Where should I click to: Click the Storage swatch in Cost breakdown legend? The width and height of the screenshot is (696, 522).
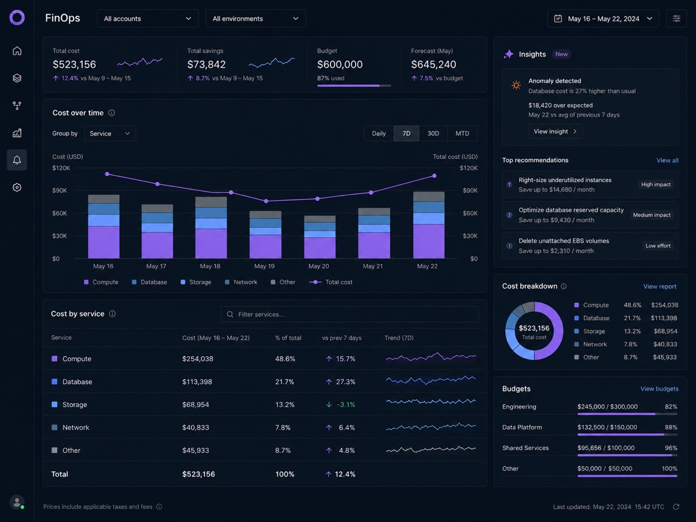click(x=577, y=331)
